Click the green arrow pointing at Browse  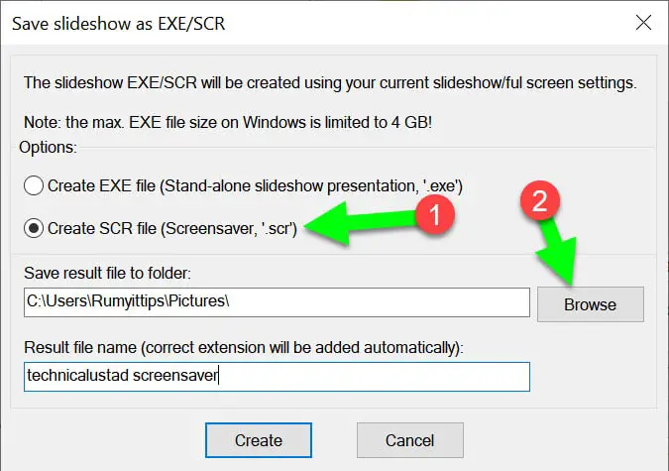click(x=558, y=253)
